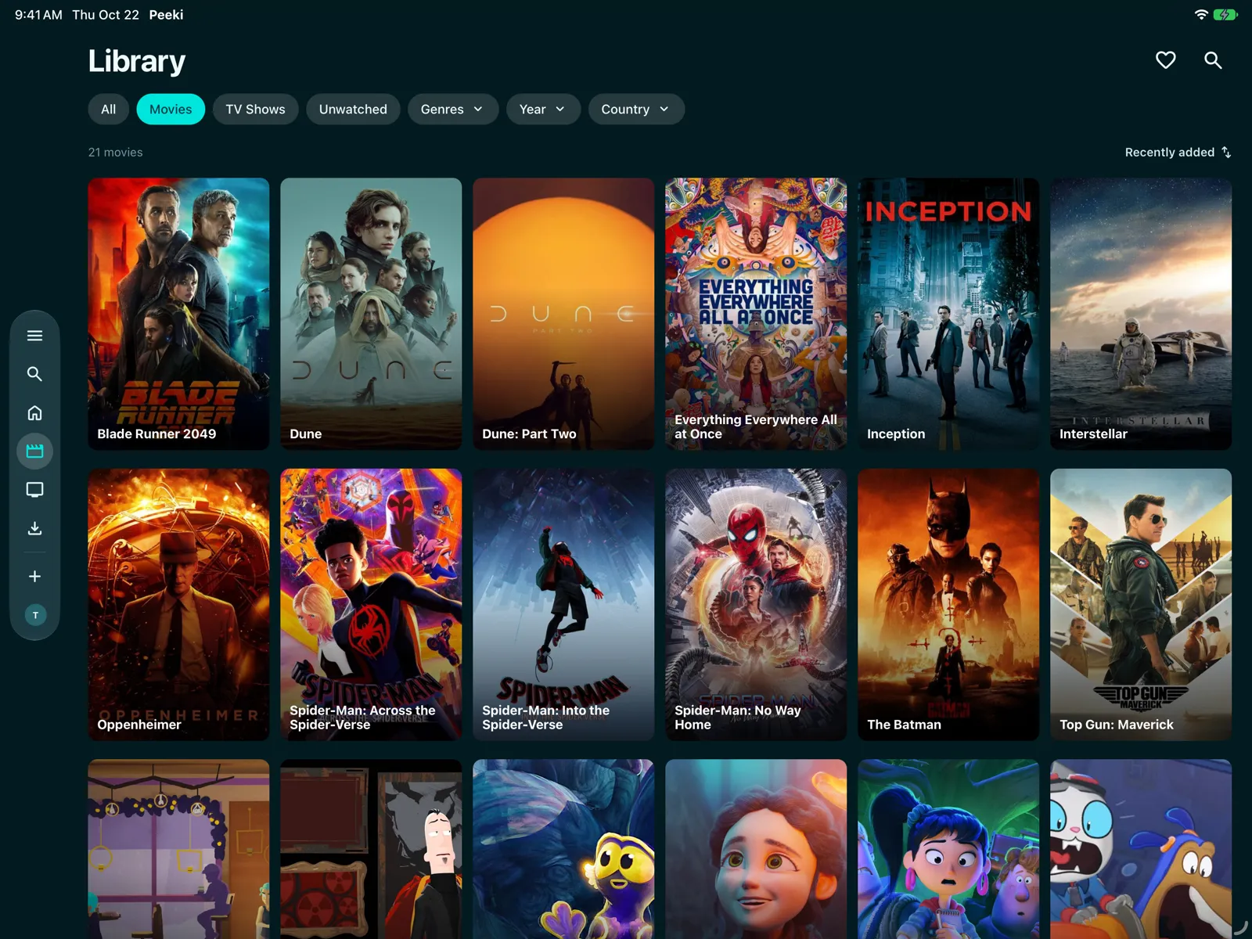The width and height of the screenshot is (1252, 939).
Task: Click the sidebar plus add icon
Action: click(34, 577)
